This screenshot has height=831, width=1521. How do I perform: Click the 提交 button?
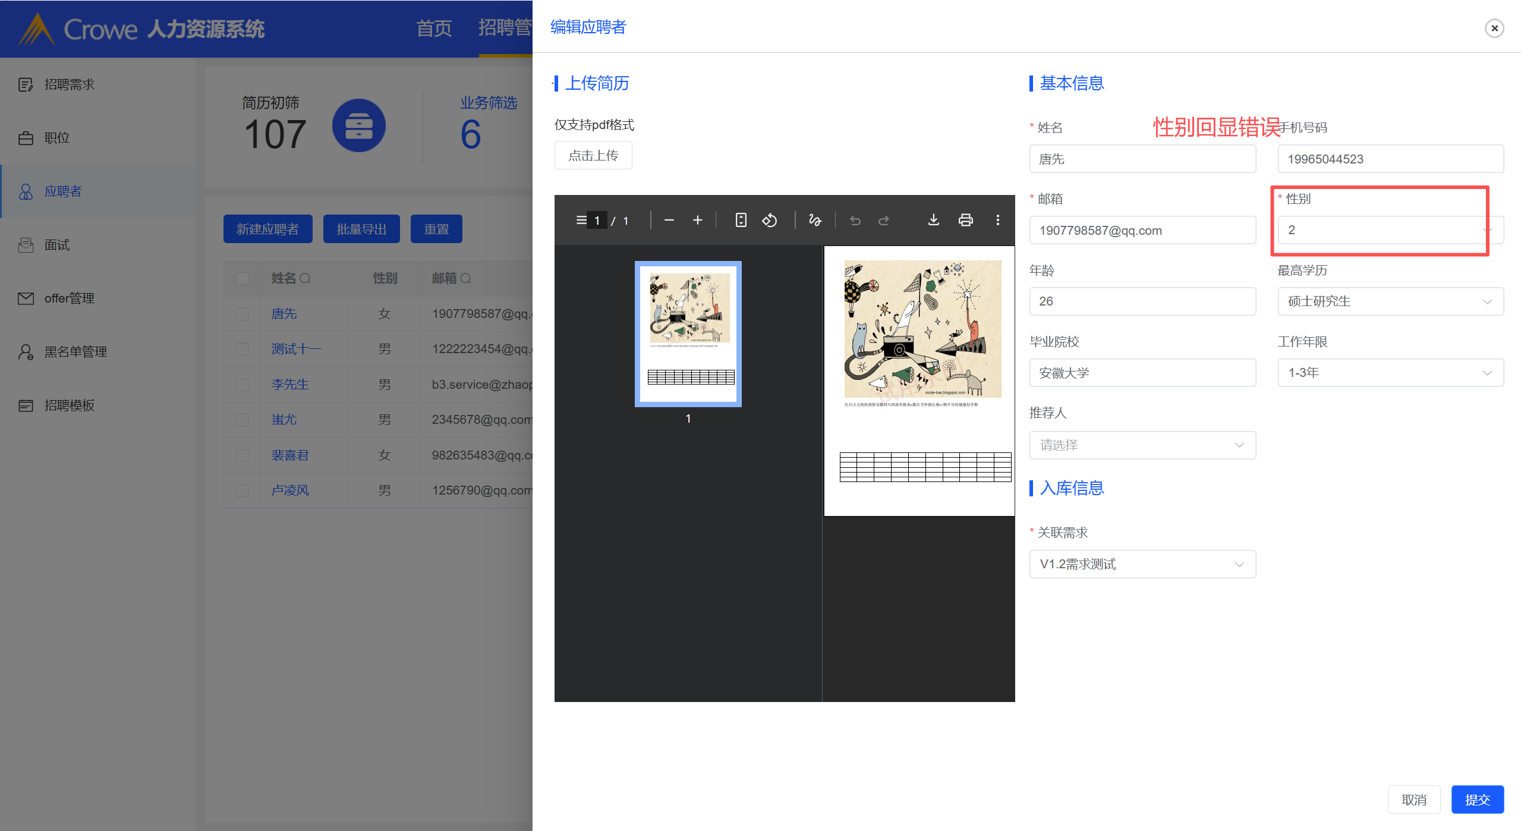pyautogui.click(x=1476, y=799)
